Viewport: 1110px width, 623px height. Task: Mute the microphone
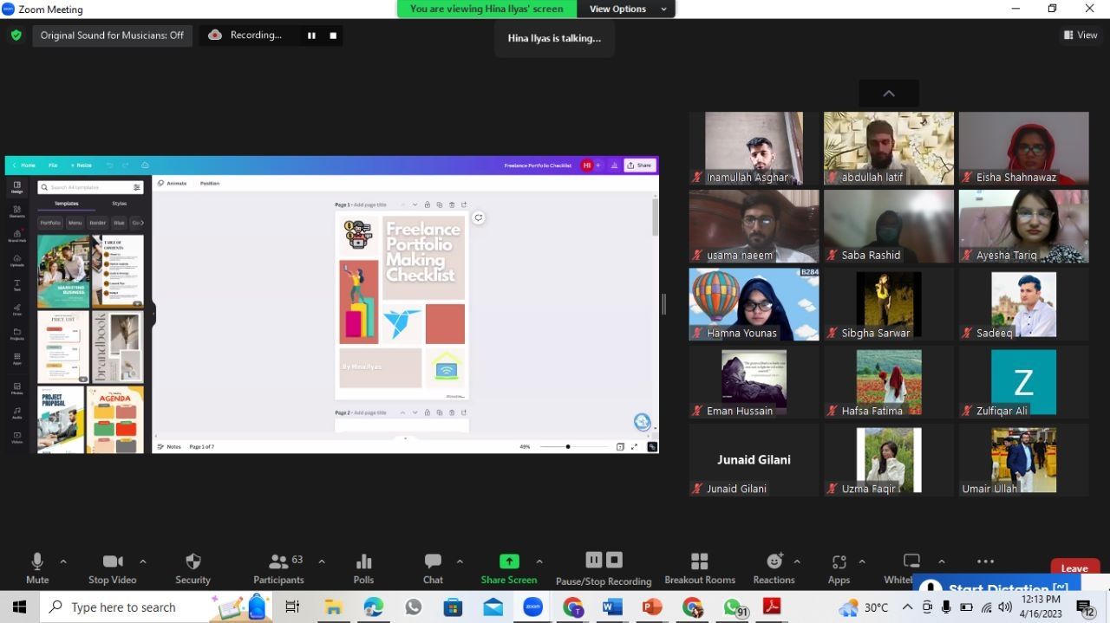(37, 562)
